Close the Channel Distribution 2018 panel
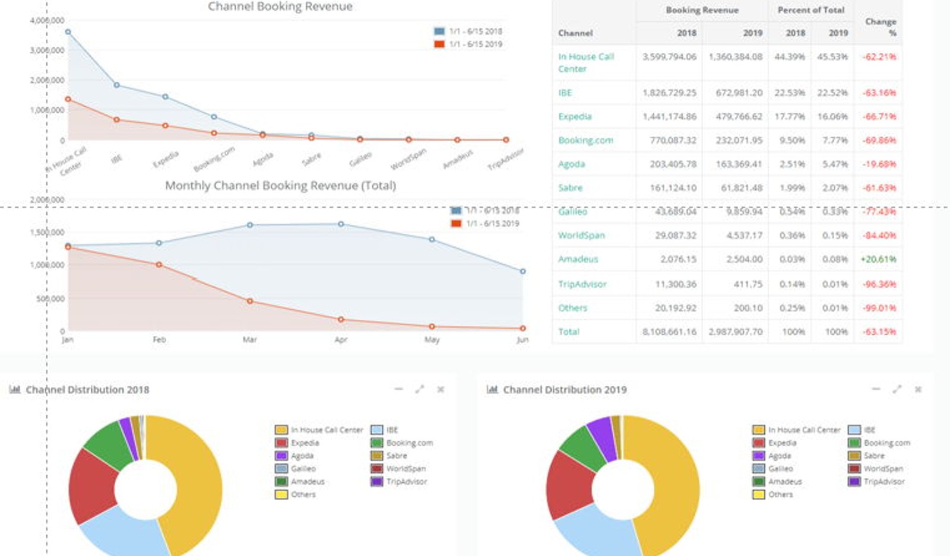950x556 pixels. (441, 389)
